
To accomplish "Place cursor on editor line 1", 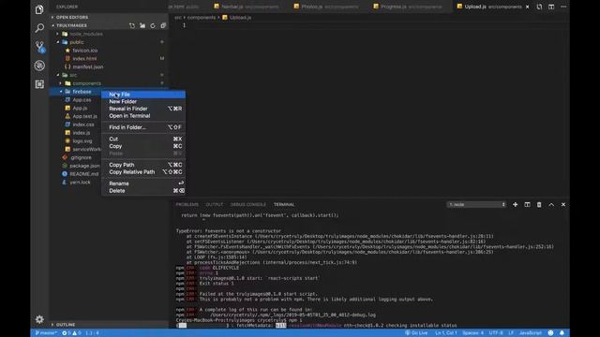I will click(x=375, y=25).
